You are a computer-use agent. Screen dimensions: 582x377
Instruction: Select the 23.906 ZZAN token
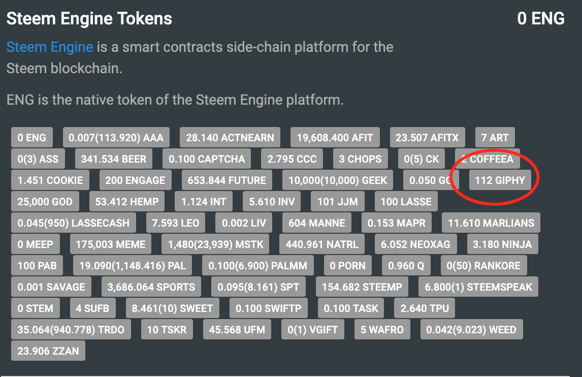[48, 351]
